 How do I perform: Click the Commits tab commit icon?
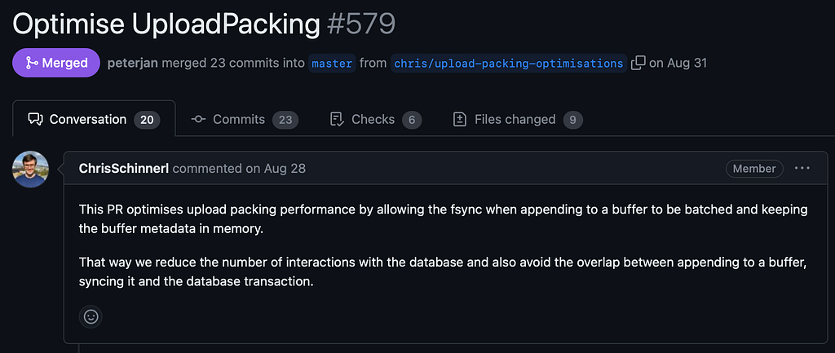tap(199, 119)
